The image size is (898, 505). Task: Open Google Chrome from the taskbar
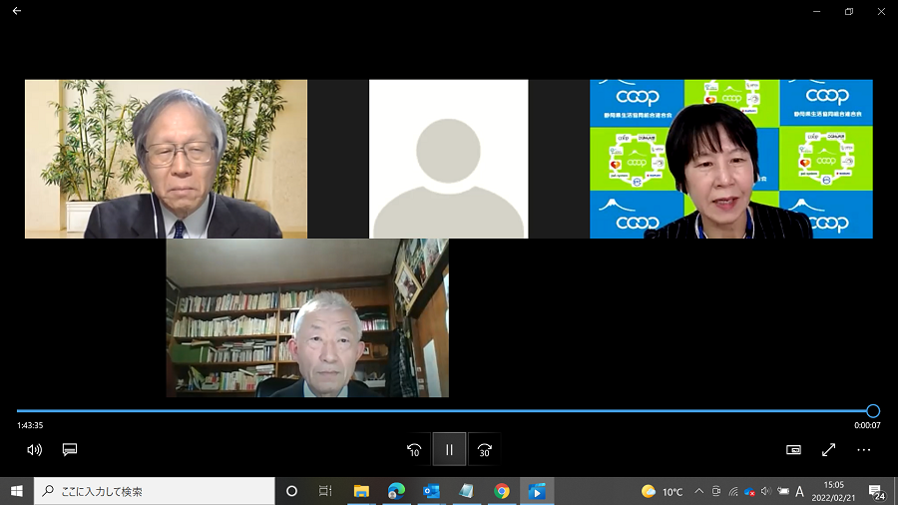[x=502, y=491]
